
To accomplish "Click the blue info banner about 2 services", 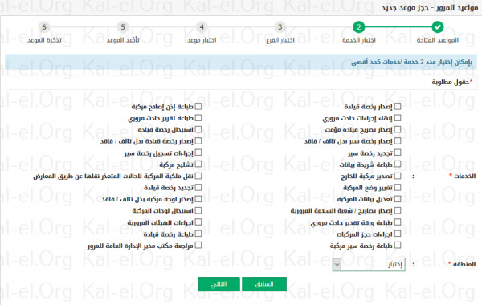I will (241, 62).
